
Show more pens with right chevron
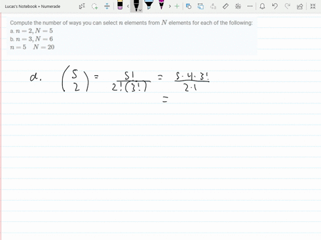tap(170, 6)
